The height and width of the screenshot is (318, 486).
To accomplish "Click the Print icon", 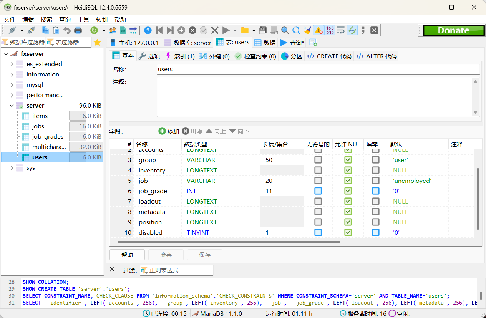I will [x=78, y=30].
